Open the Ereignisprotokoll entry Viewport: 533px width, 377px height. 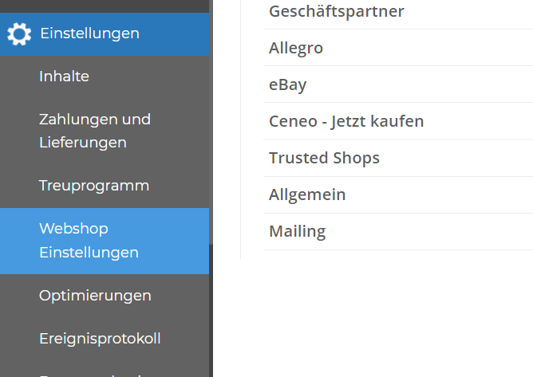click(100, 339)
